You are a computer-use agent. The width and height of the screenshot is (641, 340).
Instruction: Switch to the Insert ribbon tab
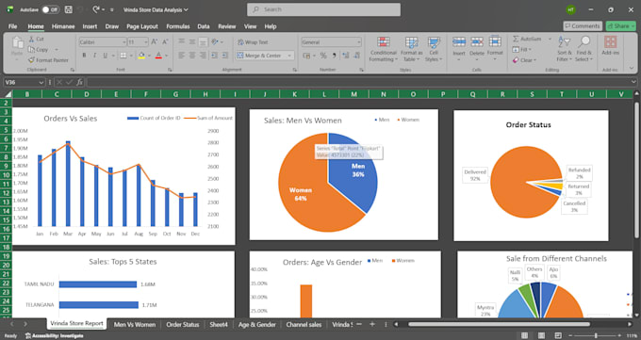click(x=90, y=26)
